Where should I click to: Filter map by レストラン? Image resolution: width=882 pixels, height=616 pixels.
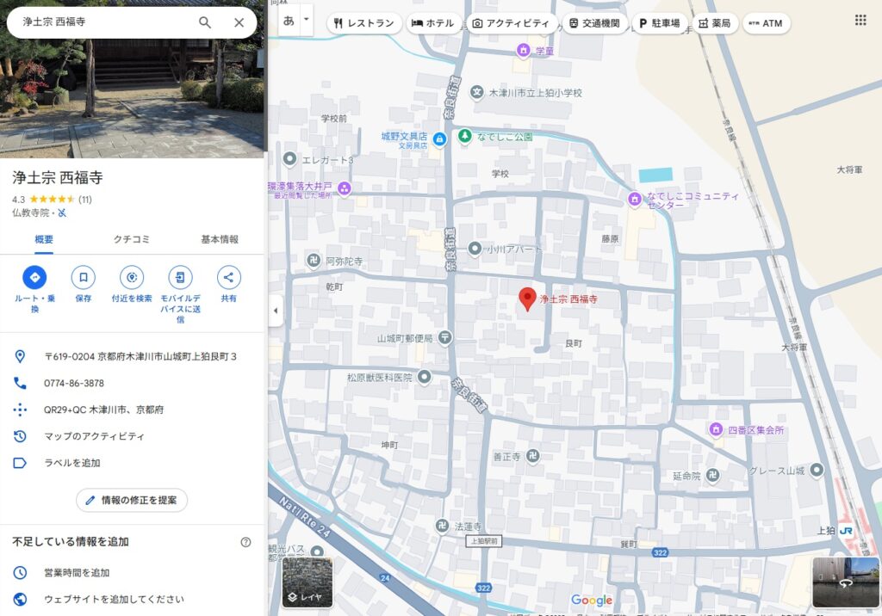tap(364, 23)
